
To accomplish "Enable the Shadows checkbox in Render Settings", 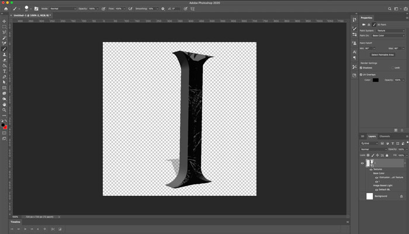I will click(x=362, y=67).
